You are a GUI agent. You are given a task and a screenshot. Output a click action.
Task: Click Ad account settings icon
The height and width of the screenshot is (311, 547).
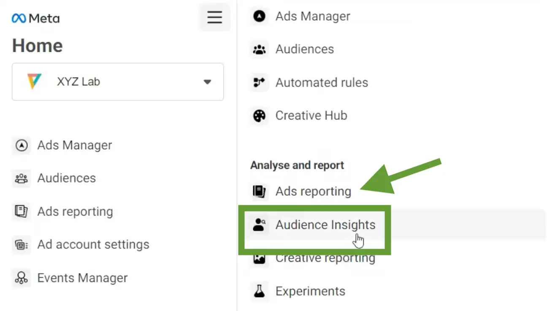pos(21,244)
